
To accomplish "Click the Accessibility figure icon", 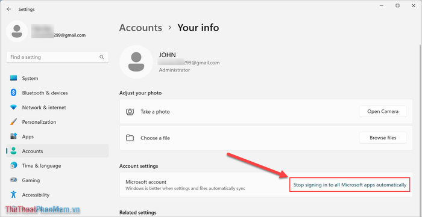I will click(x=13, y=195).
